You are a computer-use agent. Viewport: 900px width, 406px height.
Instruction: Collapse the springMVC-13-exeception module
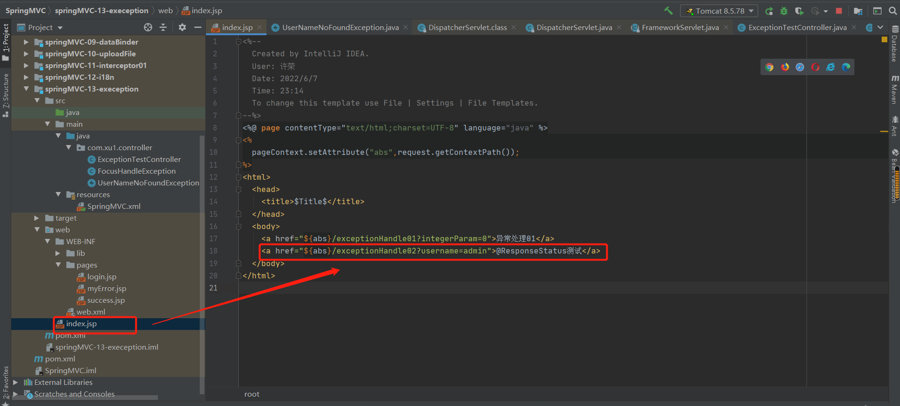[x=26, y=89]
